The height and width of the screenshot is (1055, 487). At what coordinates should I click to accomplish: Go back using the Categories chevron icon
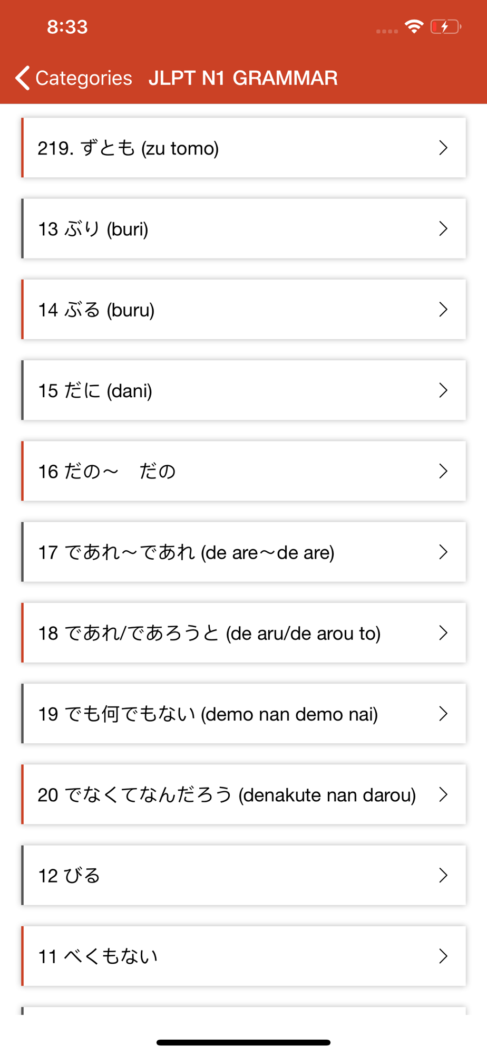23,78
